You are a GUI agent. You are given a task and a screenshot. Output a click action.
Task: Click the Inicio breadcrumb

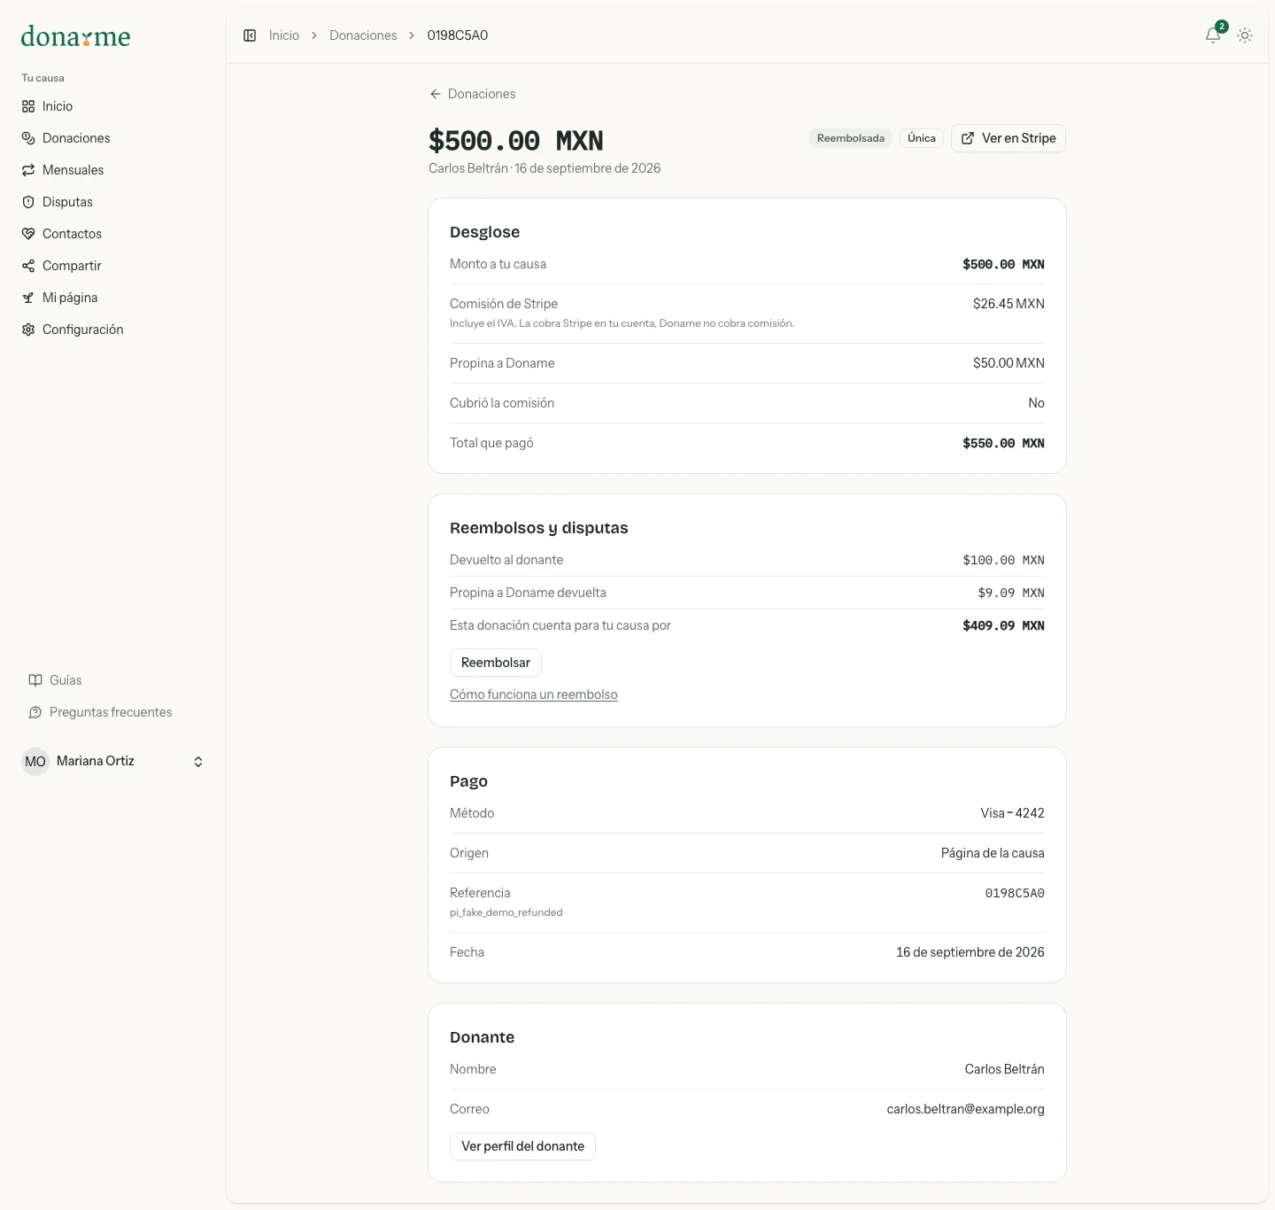point(284,35)
